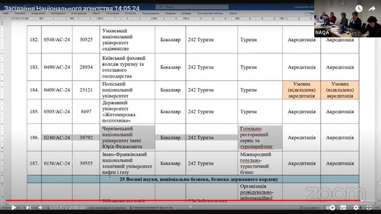Click 'Івано-Франківський національний технічний університет' cell
The height and width of the screenshot is (214, 381).
pos(127,164)
